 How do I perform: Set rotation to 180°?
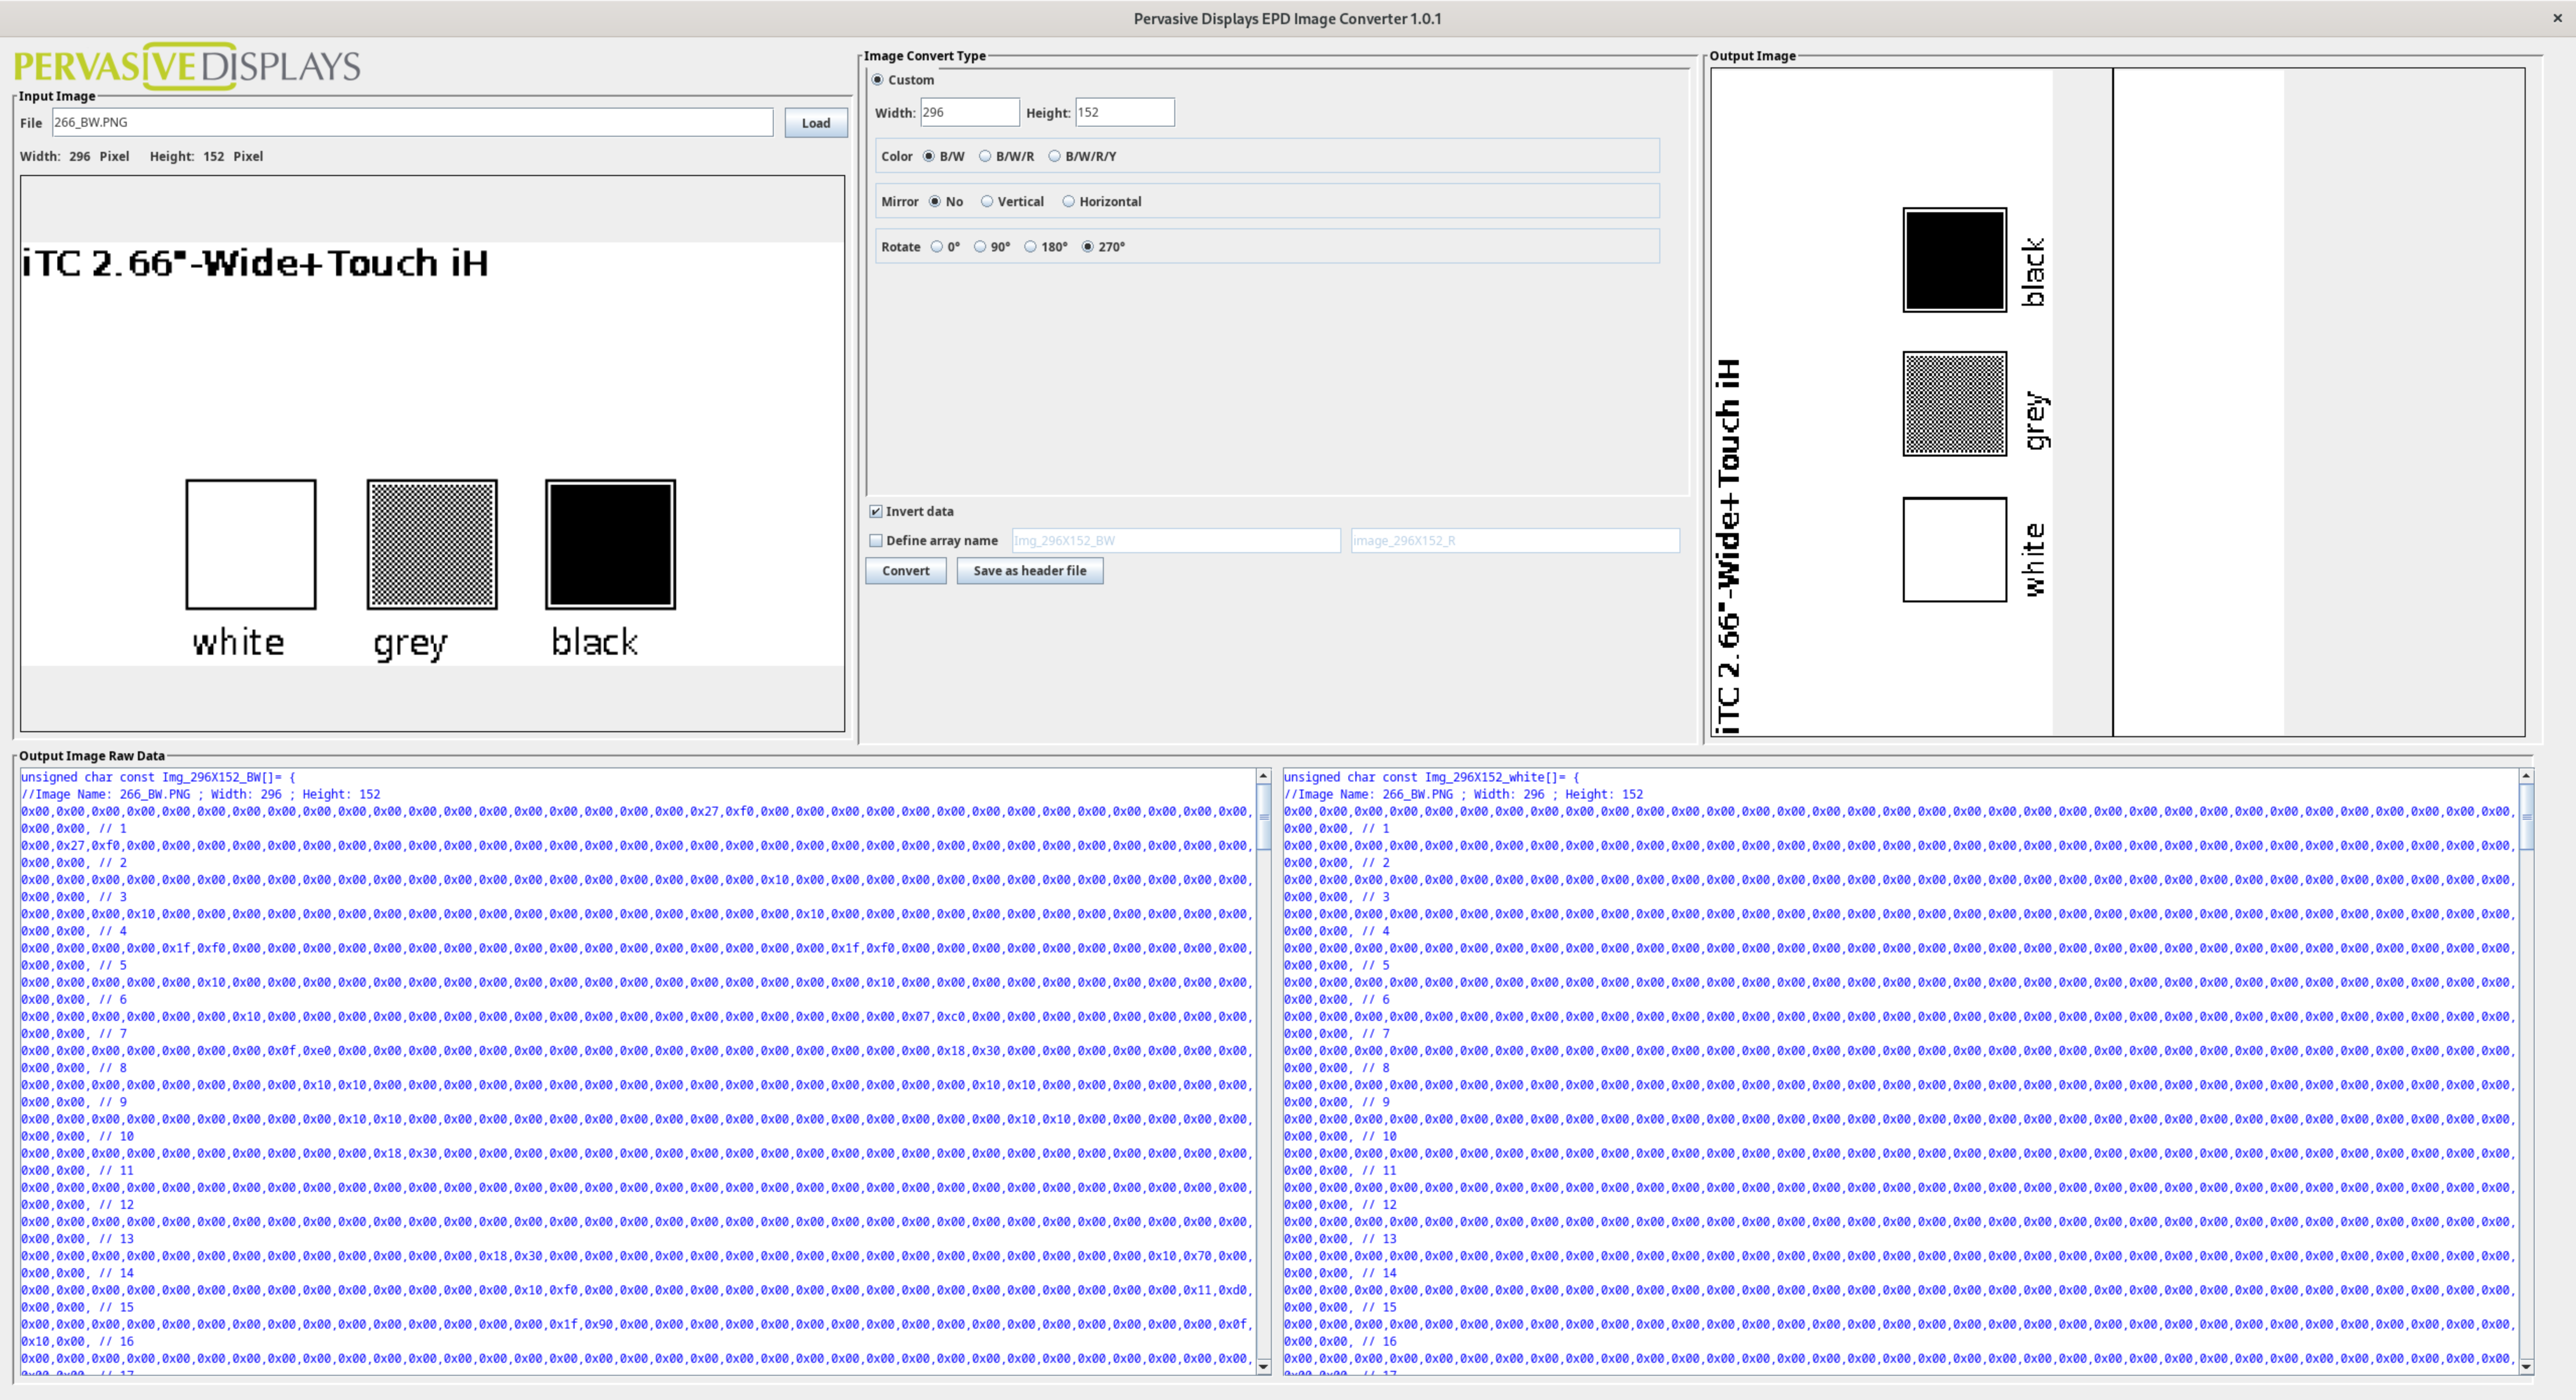coord(1030,246)
